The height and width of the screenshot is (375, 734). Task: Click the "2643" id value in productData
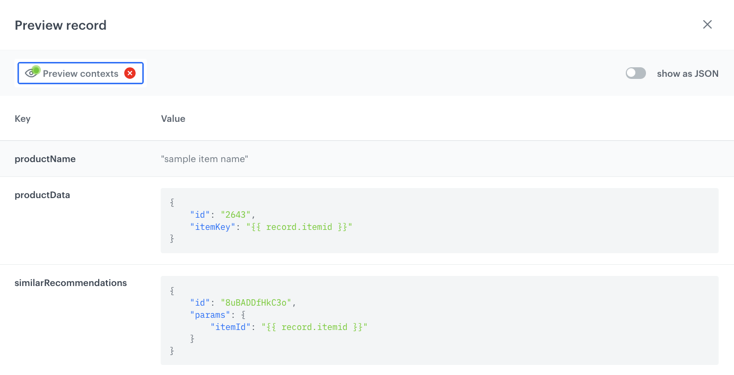(x=235, y=215)
